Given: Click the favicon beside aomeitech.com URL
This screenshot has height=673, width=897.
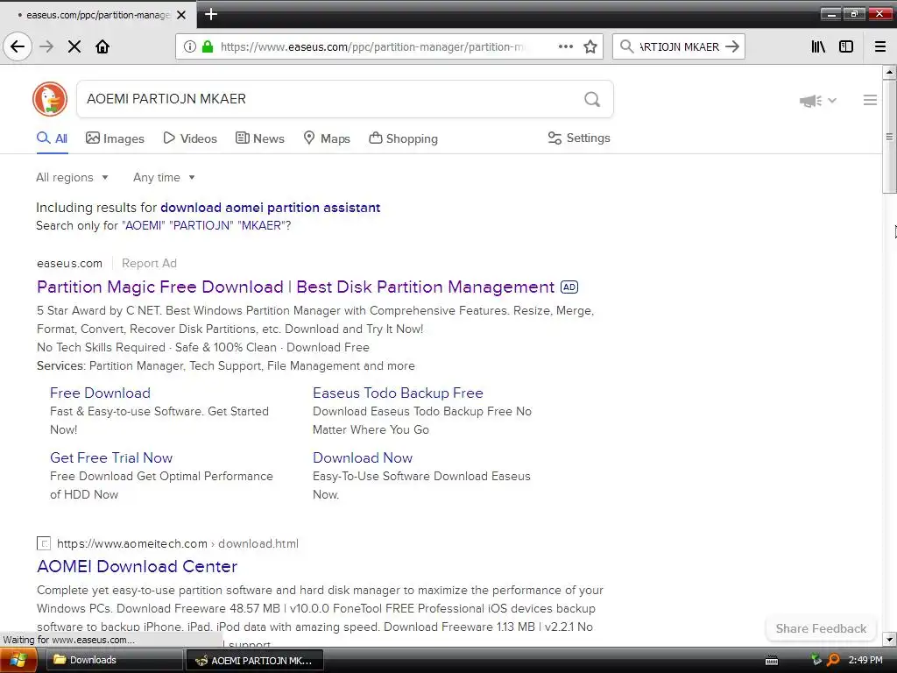Looking at the screenshot, I should click(x=44, y=543).
